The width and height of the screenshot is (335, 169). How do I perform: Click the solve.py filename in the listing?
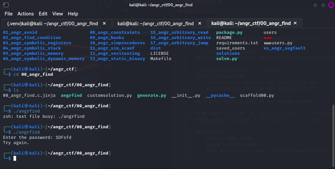226,59
